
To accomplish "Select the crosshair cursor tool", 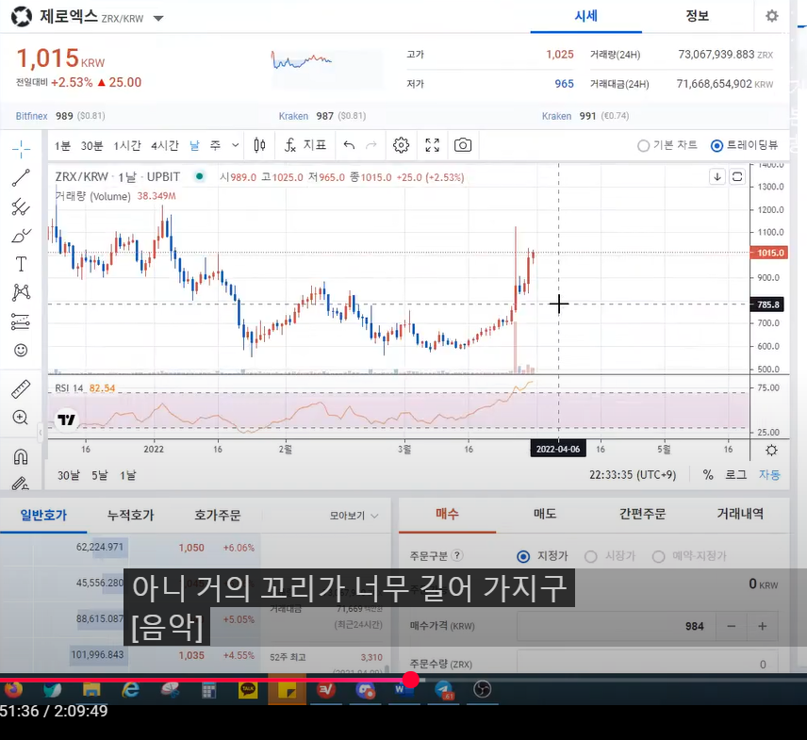I will tap(21, 149).
